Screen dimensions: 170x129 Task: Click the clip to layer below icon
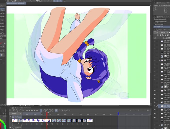(x=158, y=35)
